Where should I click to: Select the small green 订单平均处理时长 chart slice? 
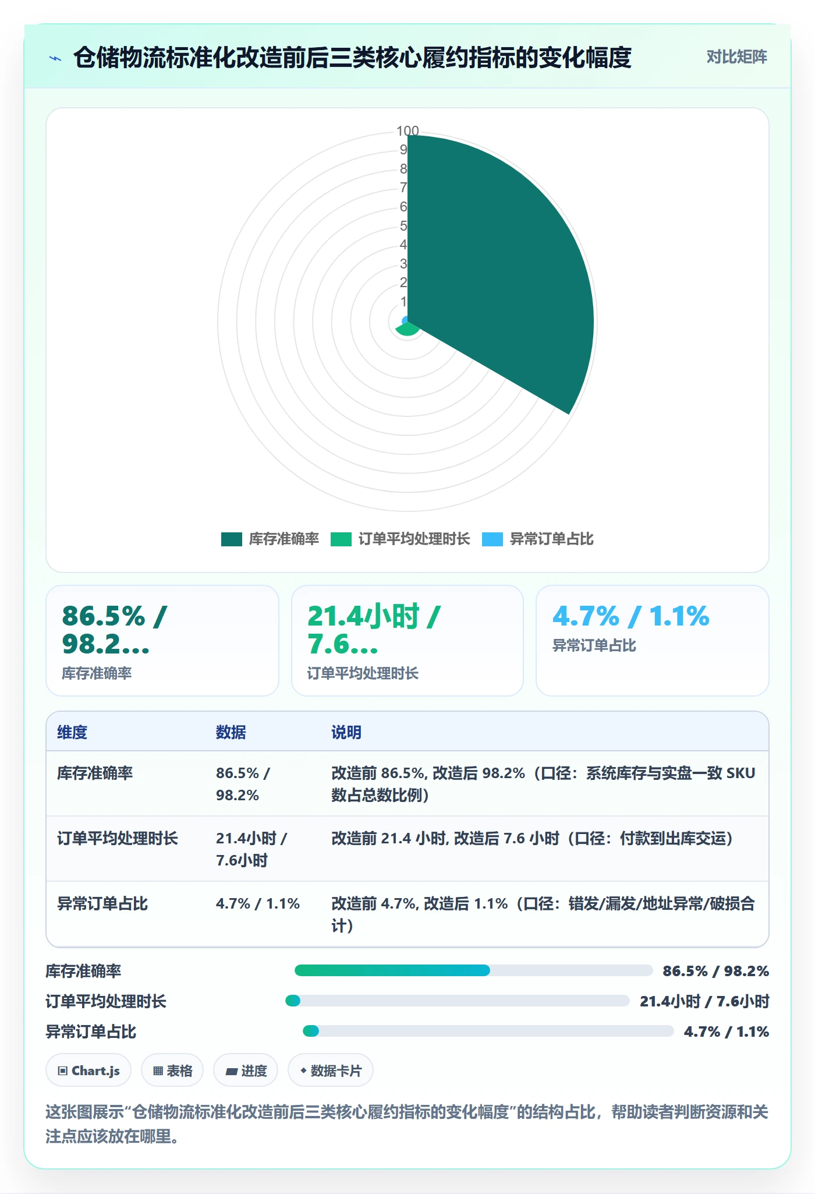[408, 330]
